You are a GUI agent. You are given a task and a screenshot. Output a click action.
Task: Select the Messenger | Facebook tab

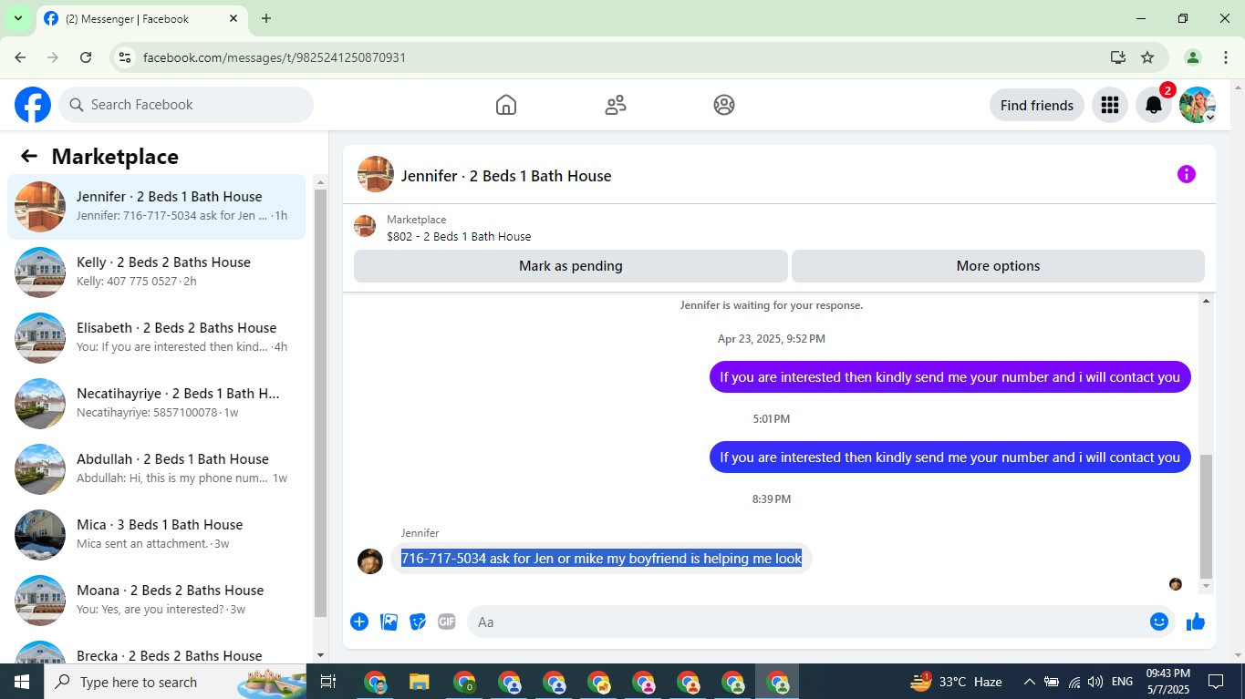[x=141, y=19]
